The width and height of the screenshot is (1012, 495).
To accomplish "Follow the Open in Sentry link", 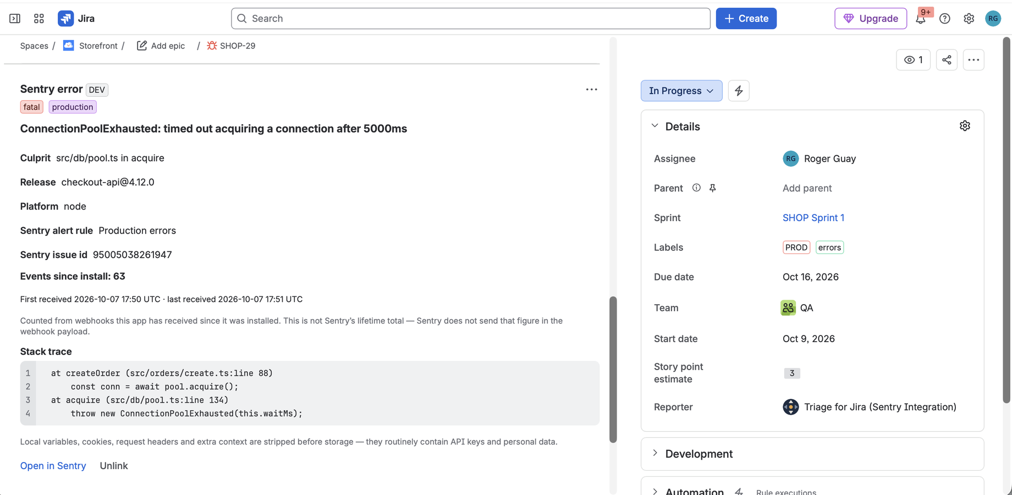I will 53,466.
